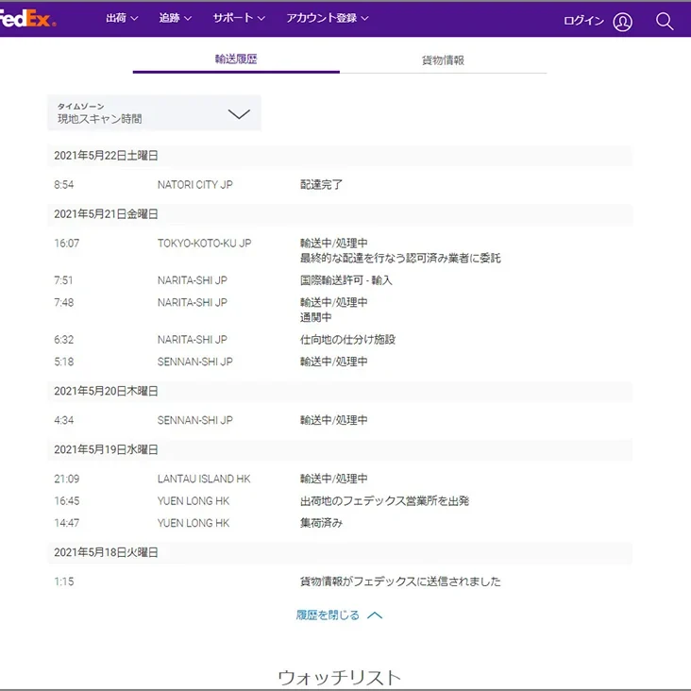This screenshot has height=691, width=691.
Task: Click the timezone box down chevron
Action: click(x=239, y=114)
